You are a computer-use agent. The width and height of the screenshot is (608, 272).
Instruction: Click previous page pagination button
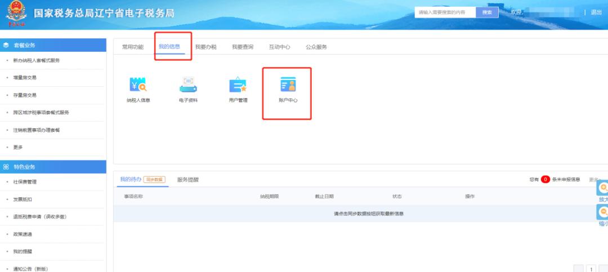tap(578, 269)
